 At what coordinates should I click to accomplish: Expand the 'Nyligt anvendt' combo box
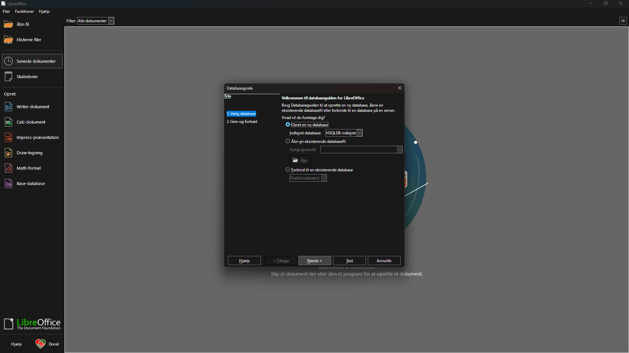[399, 150]
